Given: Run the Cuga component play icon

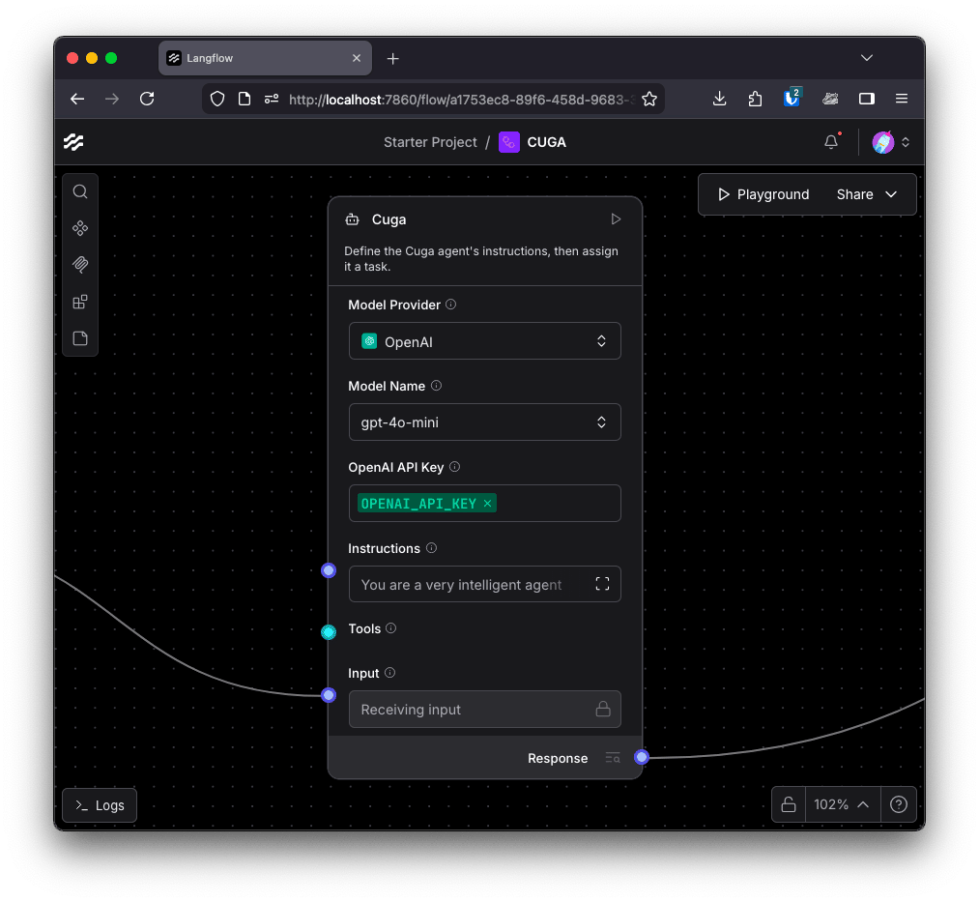Looking at the screenshot, I should (x=616, y=219).
